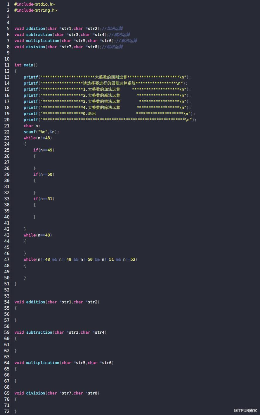
Task: Click 'n!=52' in the long while condition
Action: (129, 259)
